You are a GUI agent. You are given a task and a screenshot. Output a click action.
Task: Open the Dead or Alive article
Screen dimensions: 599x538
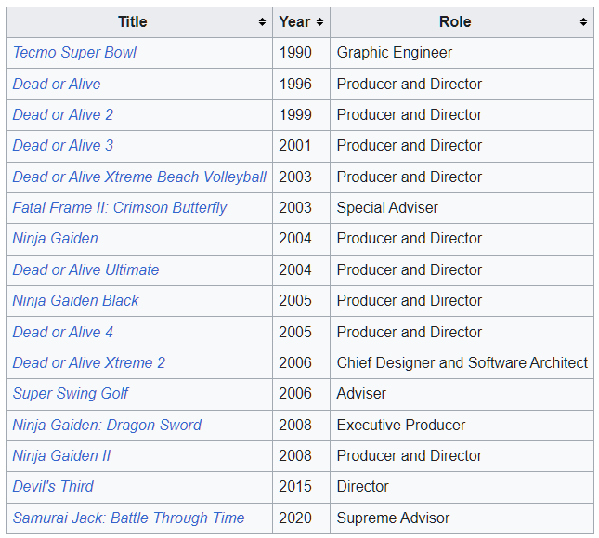pyautogui.click(x=57, y=84)
